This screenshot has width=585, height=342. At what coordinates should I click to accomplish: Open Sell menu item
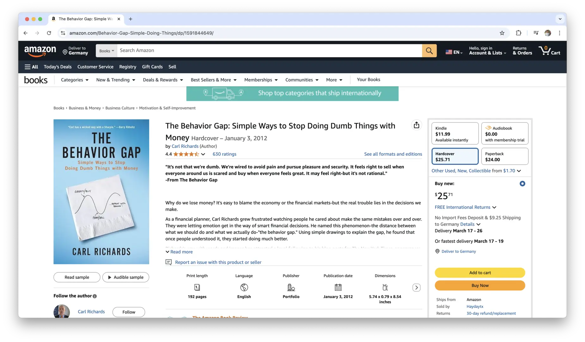[172, 67]
